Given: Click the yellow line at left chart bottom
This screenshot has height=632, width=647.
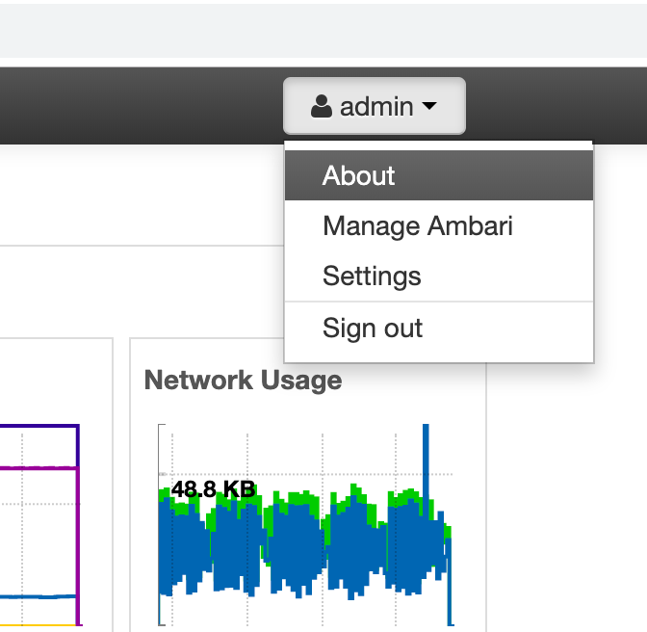Looking at the screenshot, I should point(39,626).
